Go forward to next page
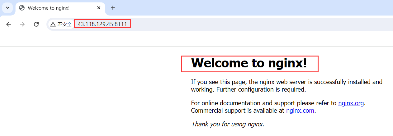Viewport: 393px width, 136px height. point(22,24)
